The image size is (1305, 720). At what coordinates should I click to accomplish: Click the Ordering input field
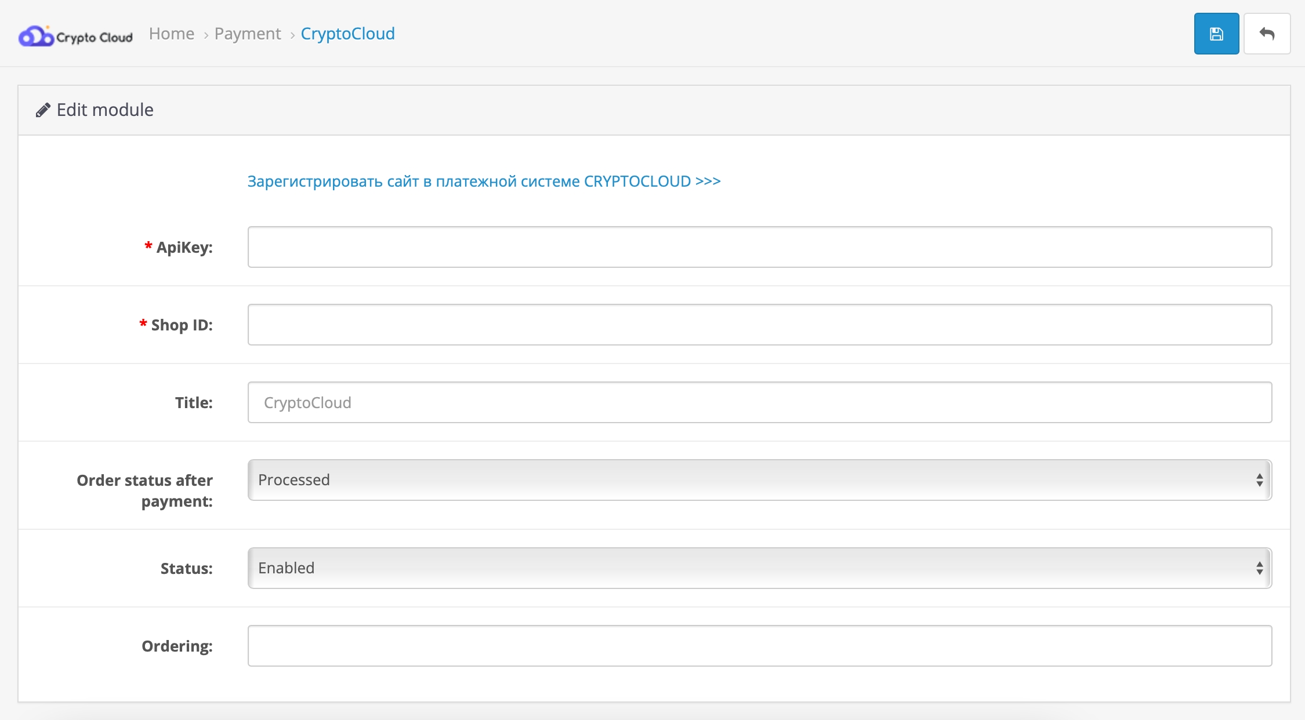[x=759, y=646]
